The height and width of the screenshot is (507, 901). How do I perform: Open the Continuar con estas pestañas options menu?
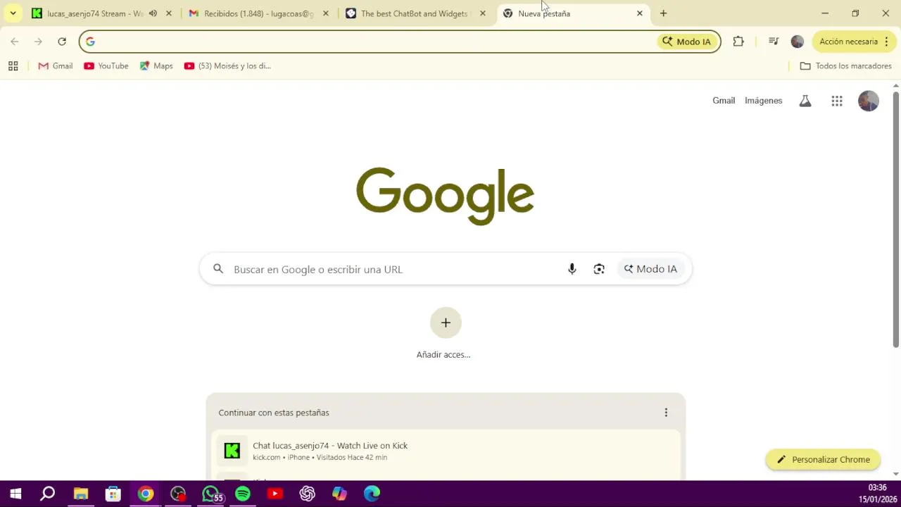pos(666,413)
